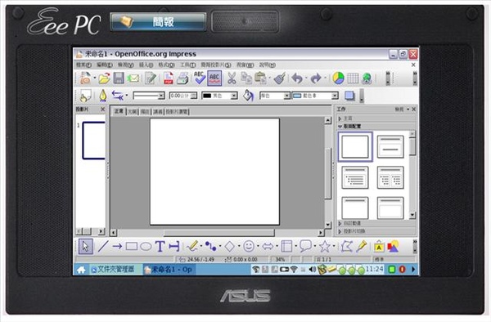The height and width of the screenshot is (322, 491).
Task: Toggle Shadow on selected object
Action: point(349,96)
